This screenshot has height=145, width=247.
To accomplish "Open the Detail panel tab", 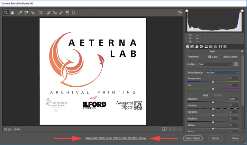I will pos(197,47).
